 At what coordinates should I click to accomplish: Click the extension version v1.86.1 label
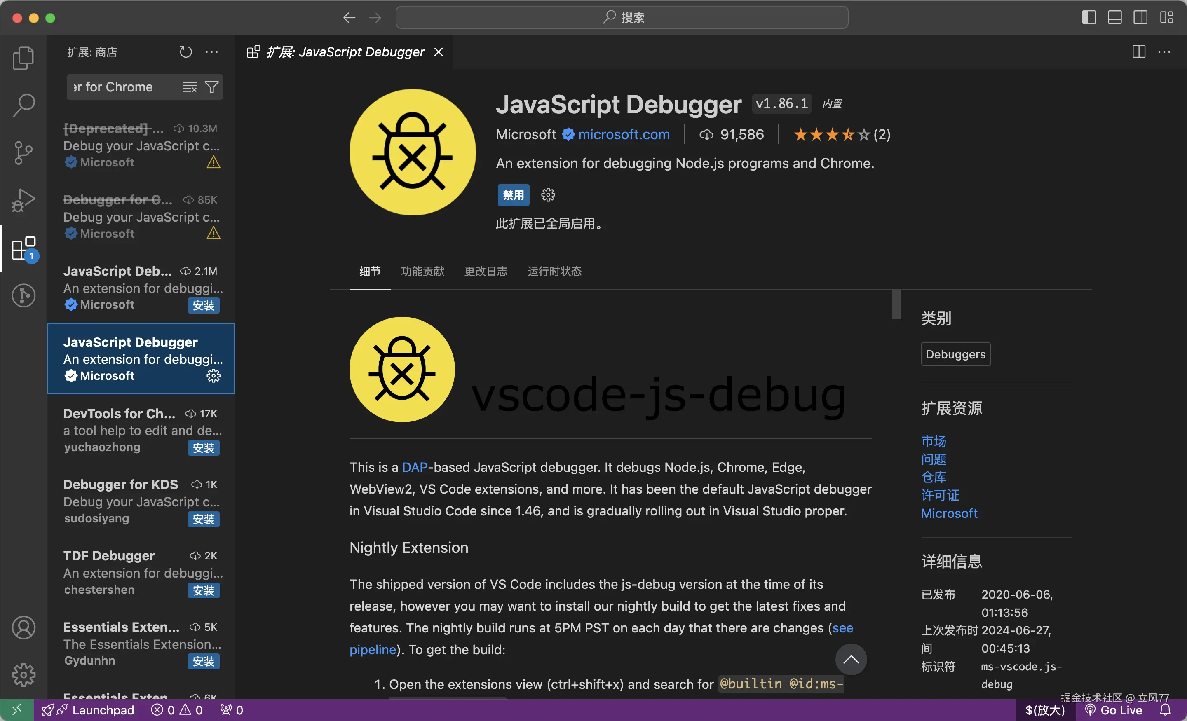pos(781,103)
